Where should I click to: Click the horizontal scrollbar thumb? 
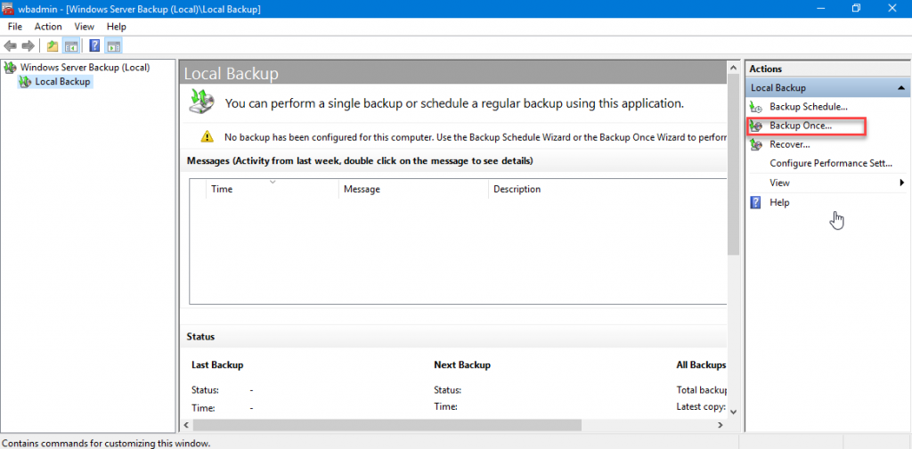pos(387,425)
